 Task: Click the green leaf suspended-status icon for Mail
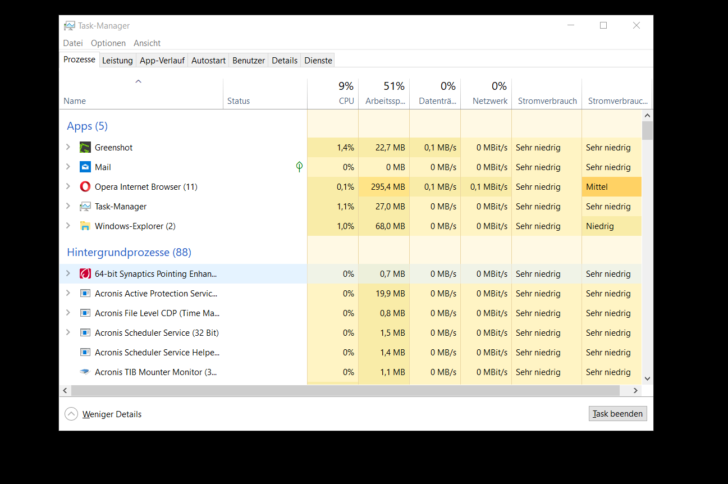click(x=299, y=167)
